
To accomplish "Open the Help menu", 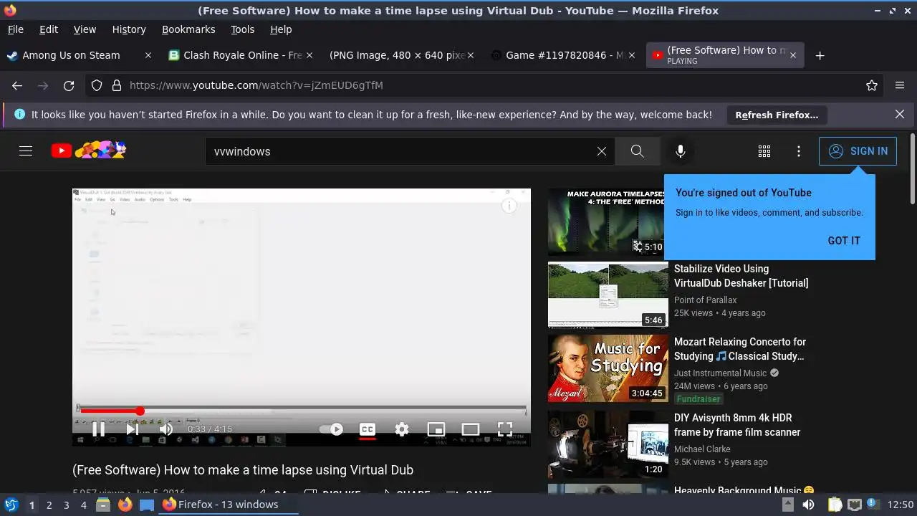I will click(281, 29).
